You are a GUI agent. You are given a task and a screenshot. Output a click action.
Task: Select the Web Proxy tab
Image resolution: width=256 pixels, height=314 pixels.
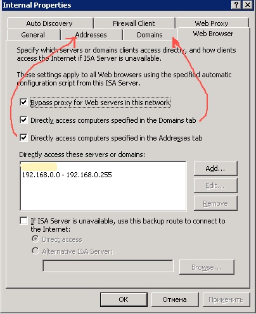(212, 23)
